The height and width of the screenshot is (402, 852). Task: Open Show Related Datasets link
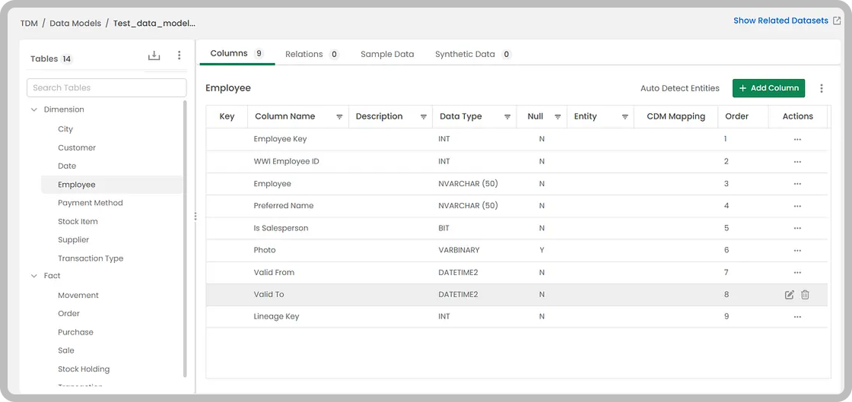coord(780,21)
